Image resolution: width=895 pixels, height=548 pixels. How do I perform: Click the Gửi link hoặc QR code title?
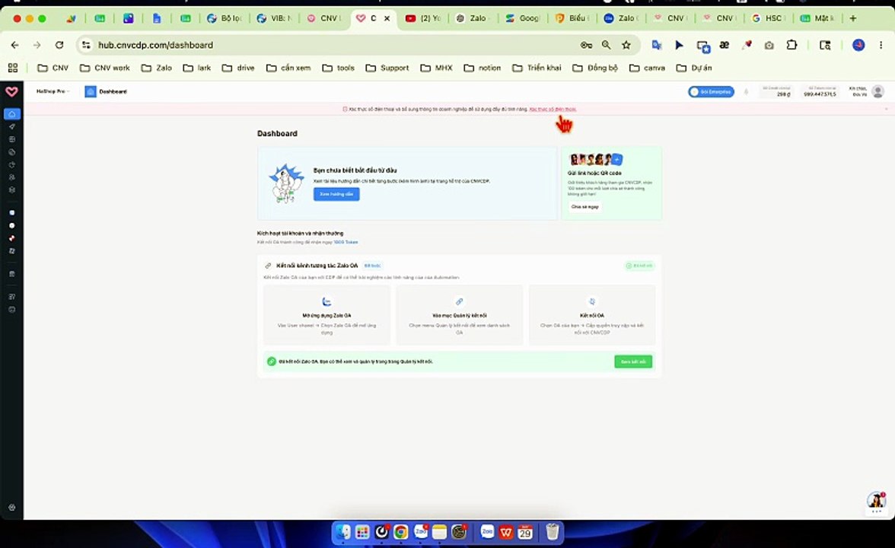[x=594, y=173]
